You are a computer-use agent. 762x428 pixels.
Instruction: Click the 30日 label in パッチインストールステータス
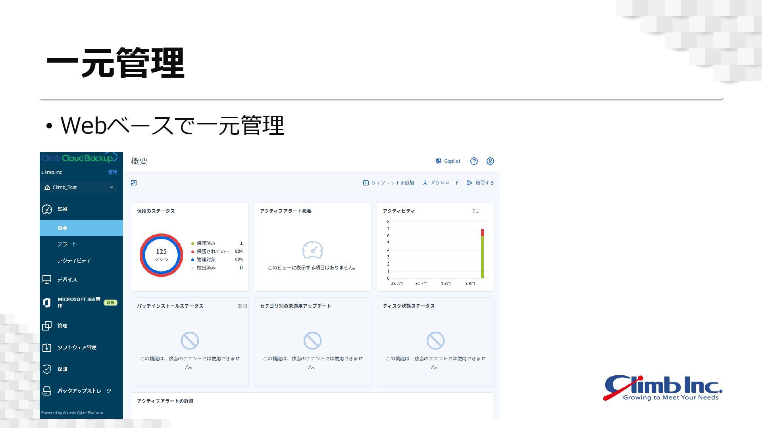pyautogui.click(x=242, y=306)
